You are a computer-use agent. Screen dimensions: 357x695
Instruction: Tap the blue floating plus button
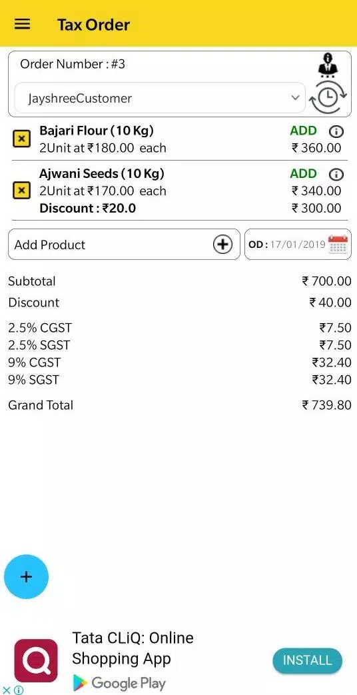[26, 576]
